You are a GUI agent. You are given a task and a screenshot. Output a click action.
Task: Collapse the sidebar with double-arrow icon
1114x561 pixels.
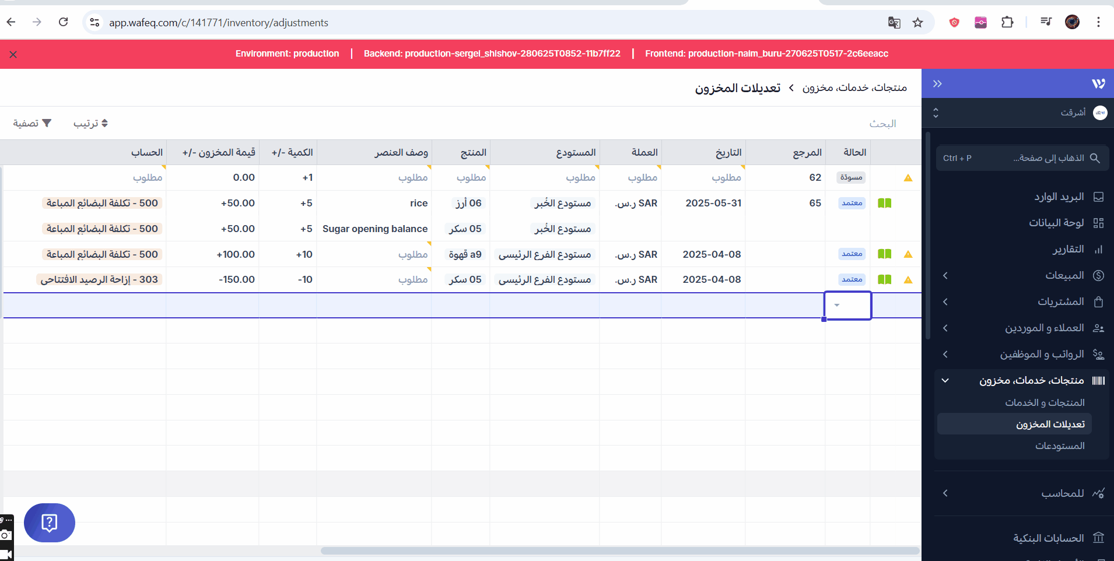[x=937, y=84]
